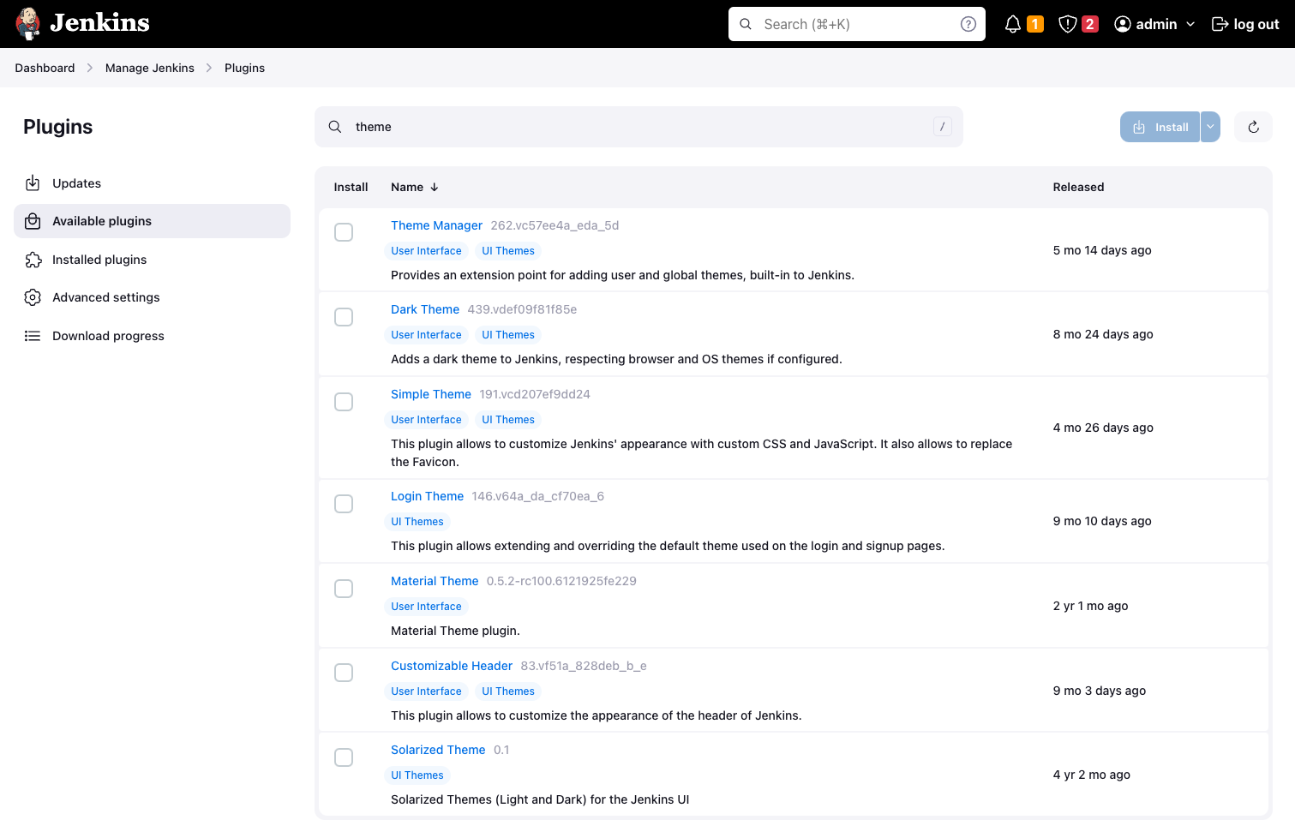Select the Solarized Theme checkbox

(x=344, y=757)
